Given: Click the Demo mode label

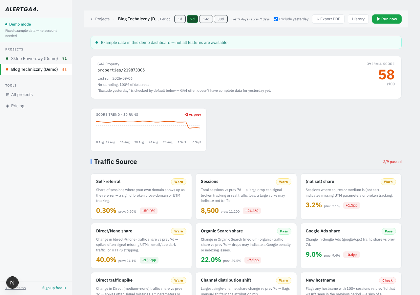Looking at the screenshot, I should (20, 24).
